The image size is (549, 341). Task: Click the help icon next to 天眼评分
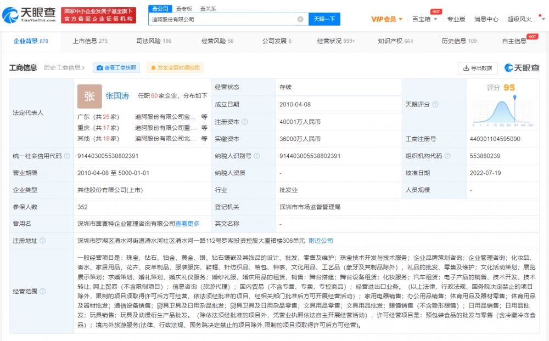click(x=435, y=104)
